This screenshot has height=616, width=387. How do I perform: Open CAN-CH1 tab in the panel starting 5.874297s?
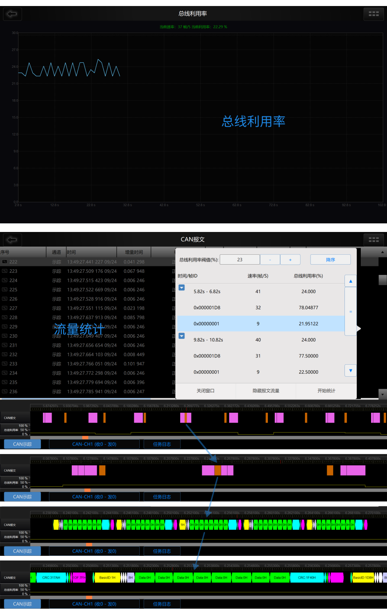click(x=94, y=444)
